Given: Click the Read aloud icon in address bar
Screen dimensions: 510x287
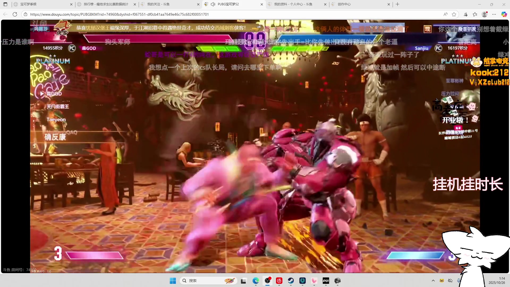Looking at the screenshot, I should click(445, 14).
